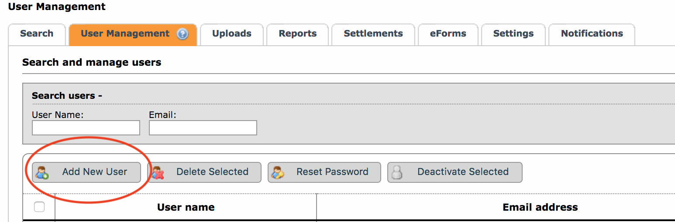The height and width of the screenshot is (222, 675).
Task: Sort by the User name column header
Action: [x=186, y=207]
